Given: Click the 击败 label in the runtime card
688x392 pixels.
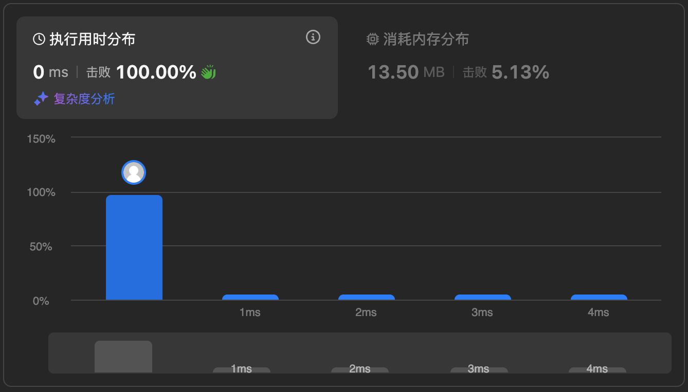Looking at the screenshot, I should pos(98,72).
